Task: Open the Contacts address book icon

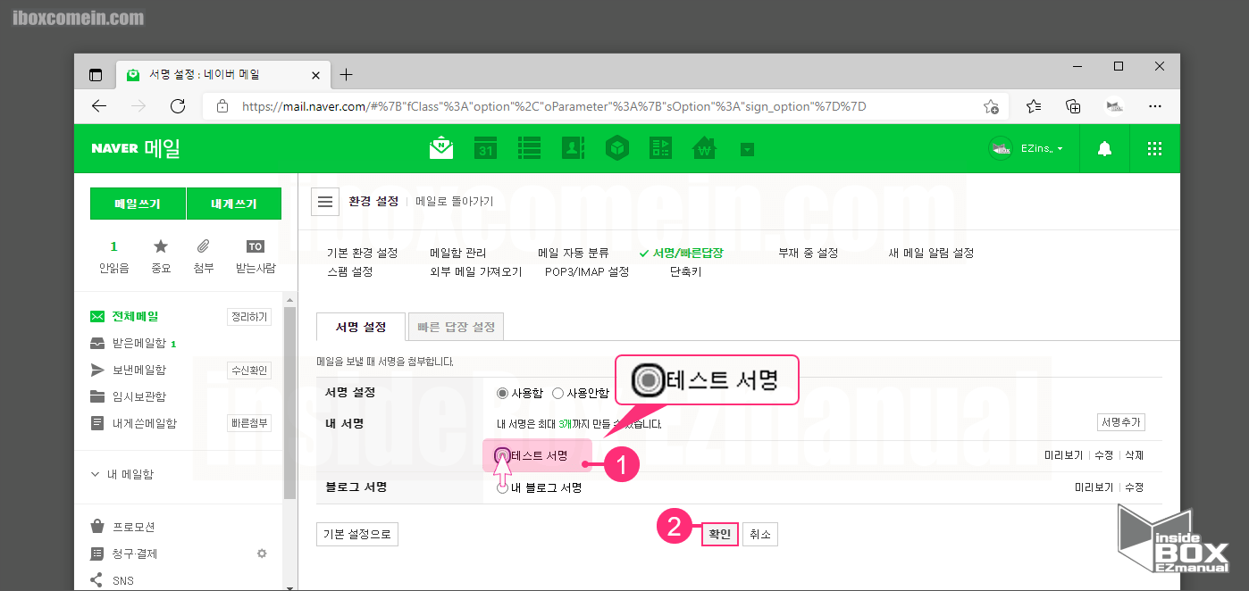Action: [x=573, y=148]
